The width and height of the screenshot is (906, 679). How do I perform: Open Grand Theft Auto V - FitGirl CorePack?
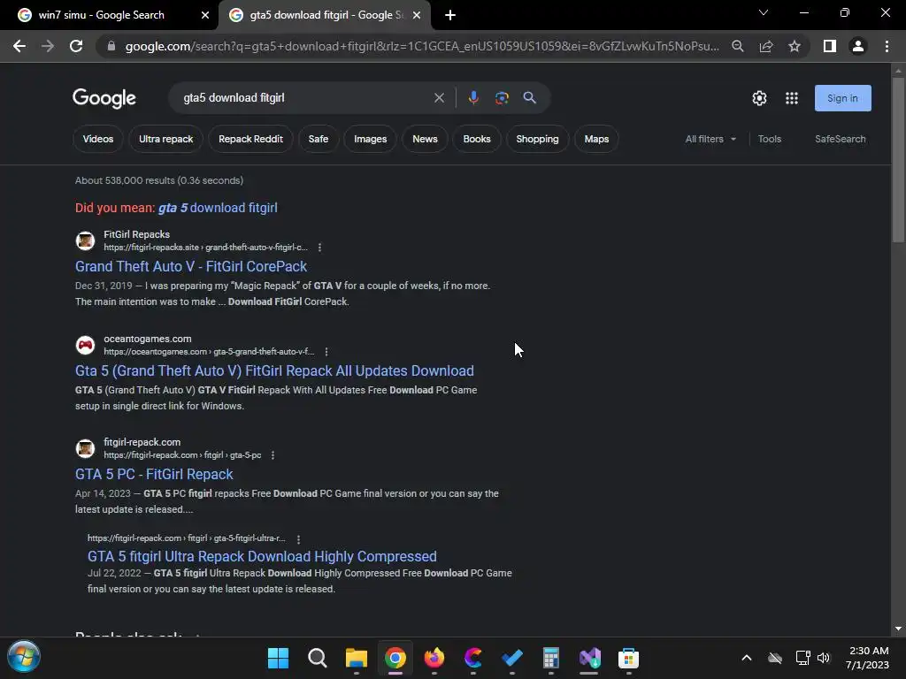coord(191,266)
